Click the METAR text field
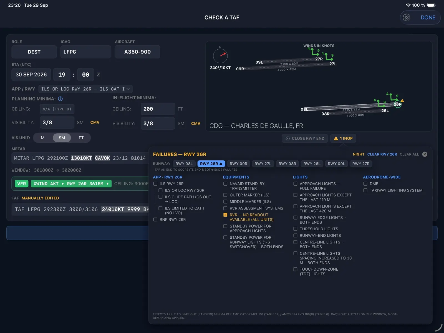The image size is (444, 333). tap(80, 158)
